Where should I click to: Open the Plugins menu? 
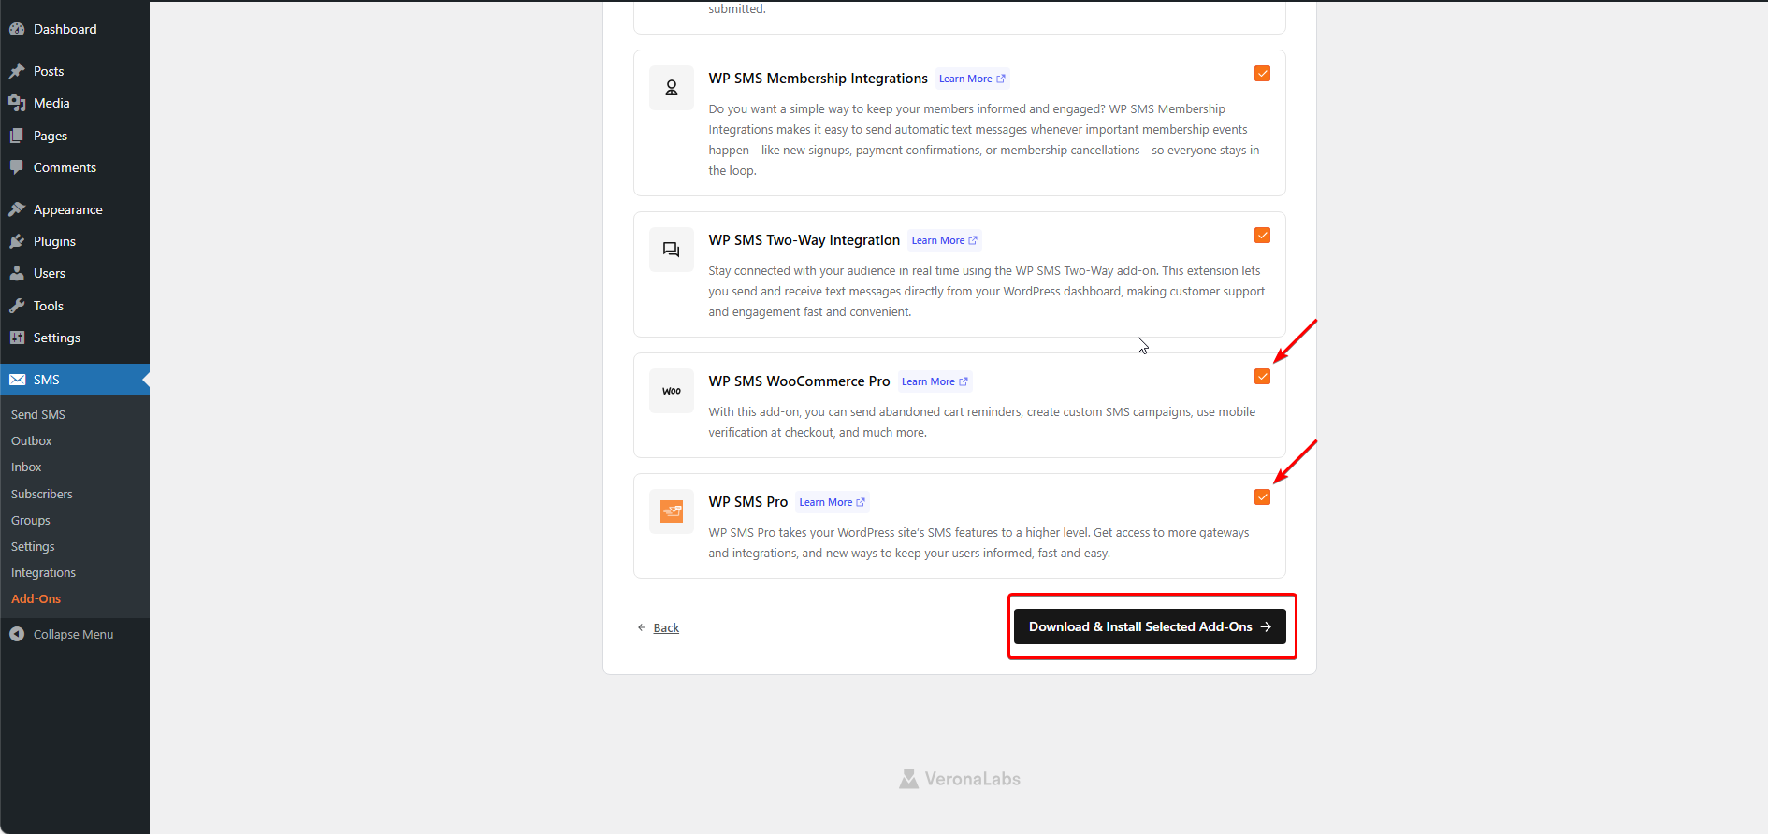pos(75,241)
